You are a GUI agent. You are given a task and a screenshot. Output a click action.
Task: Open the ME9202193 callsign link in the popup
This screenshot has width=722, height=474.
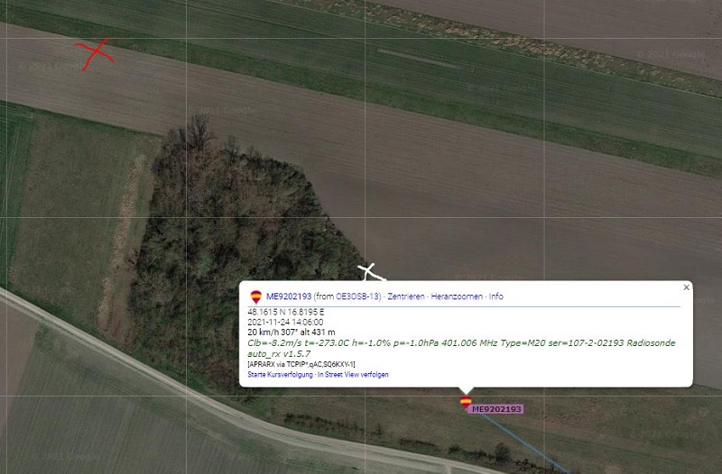coord(289,296)
